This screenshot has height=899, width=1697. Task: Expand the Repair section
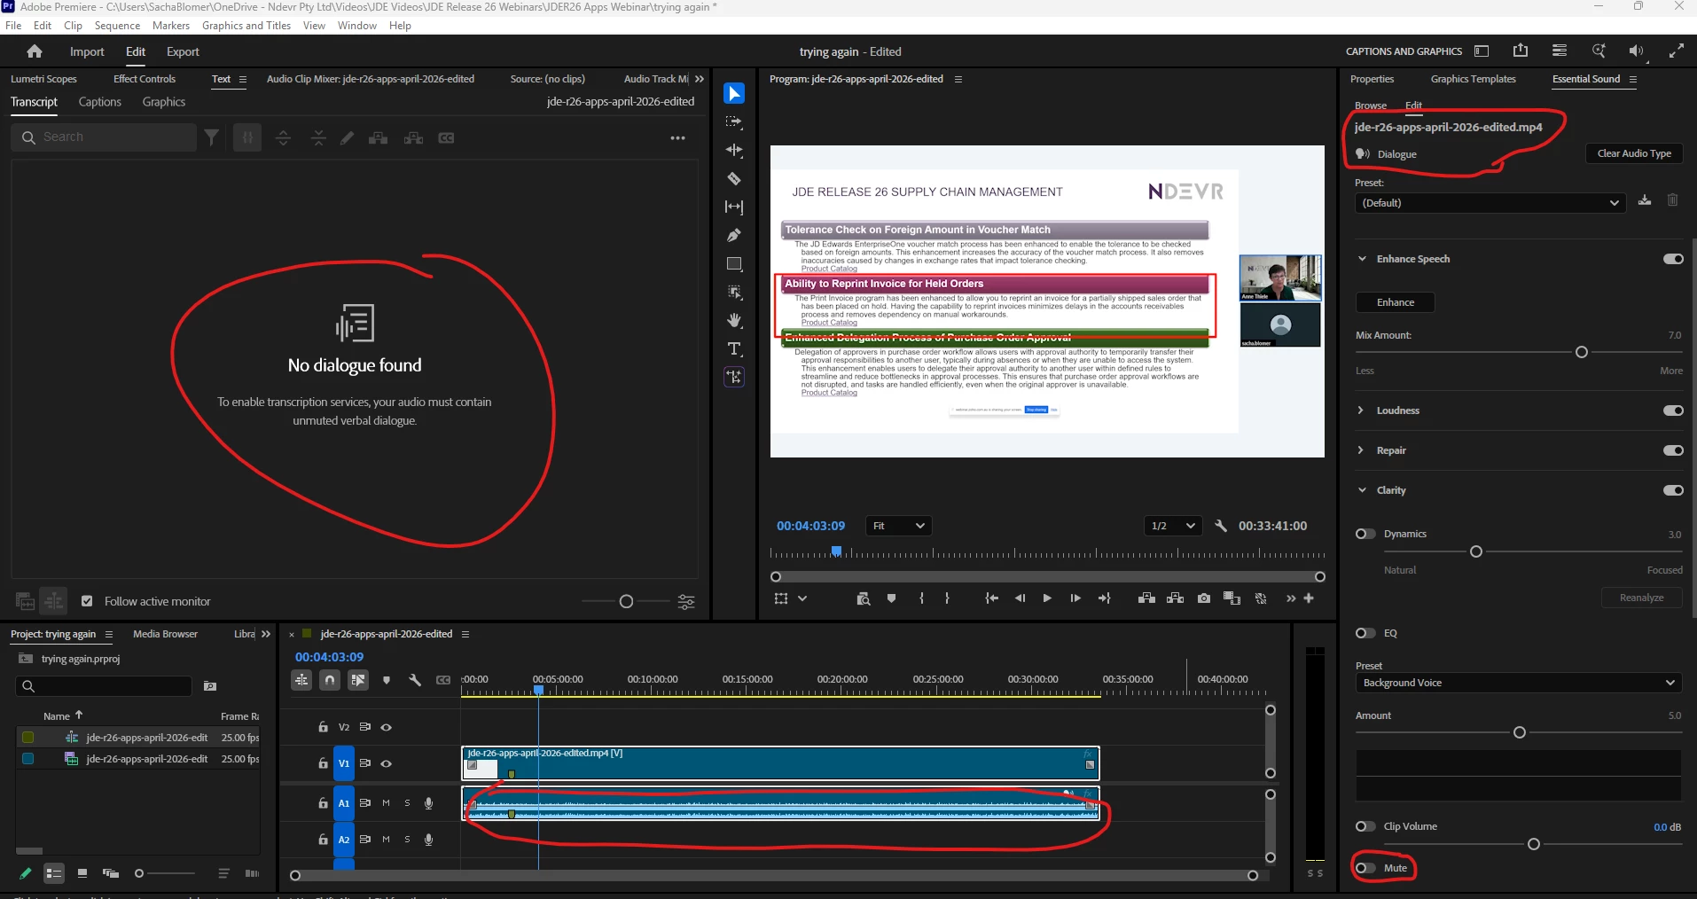pyautogui.click(x=1361, y=450)
